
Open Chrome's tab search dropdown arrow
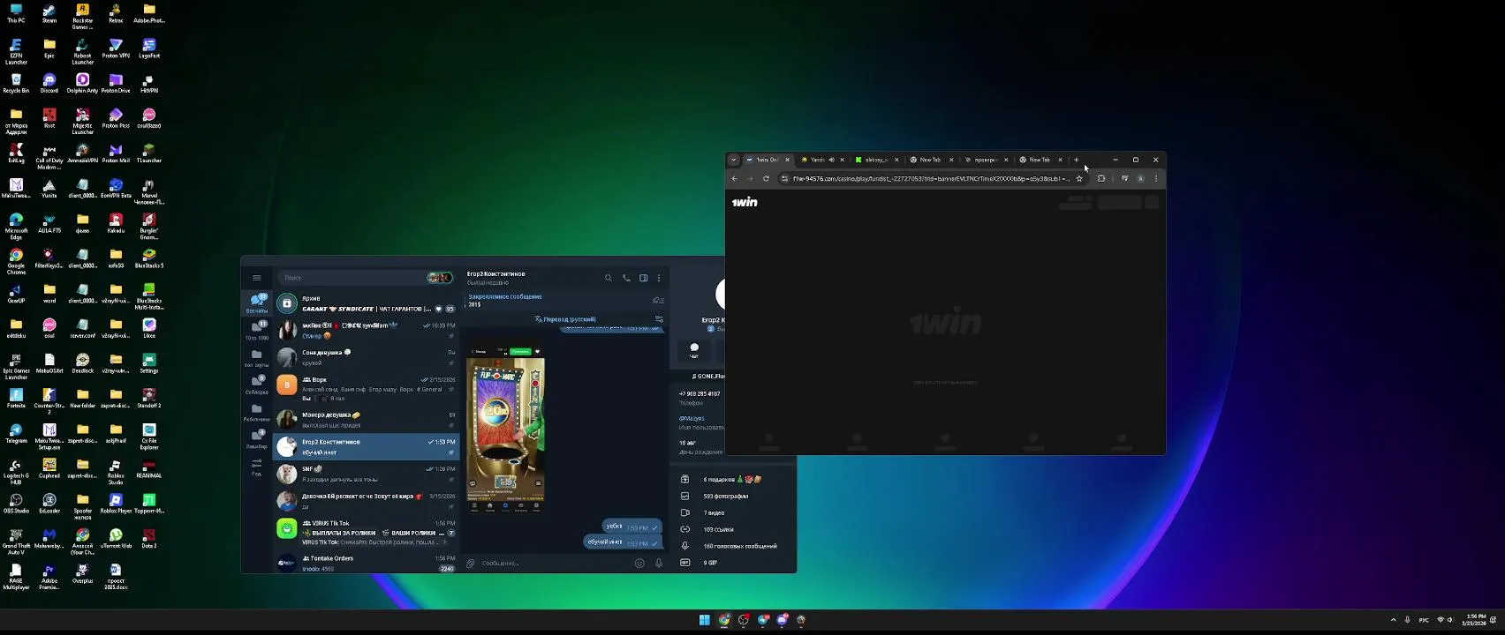coord(733,160)
